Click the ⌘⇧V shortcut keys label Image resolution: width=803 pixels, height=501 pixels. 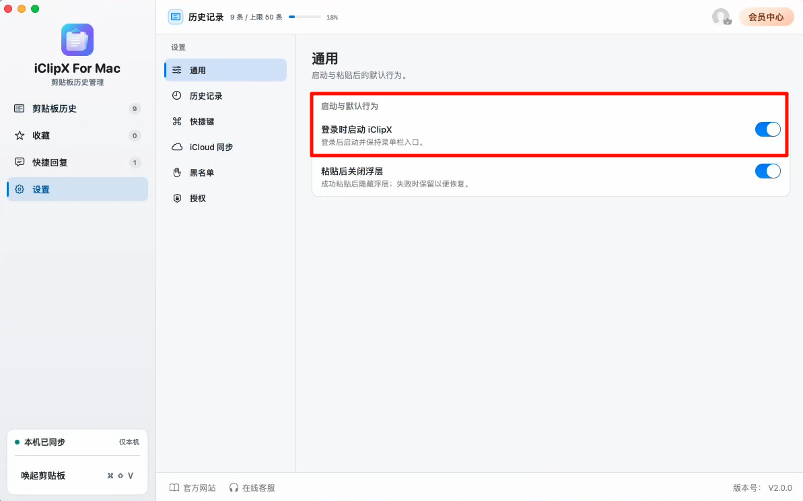click(120, 475)
